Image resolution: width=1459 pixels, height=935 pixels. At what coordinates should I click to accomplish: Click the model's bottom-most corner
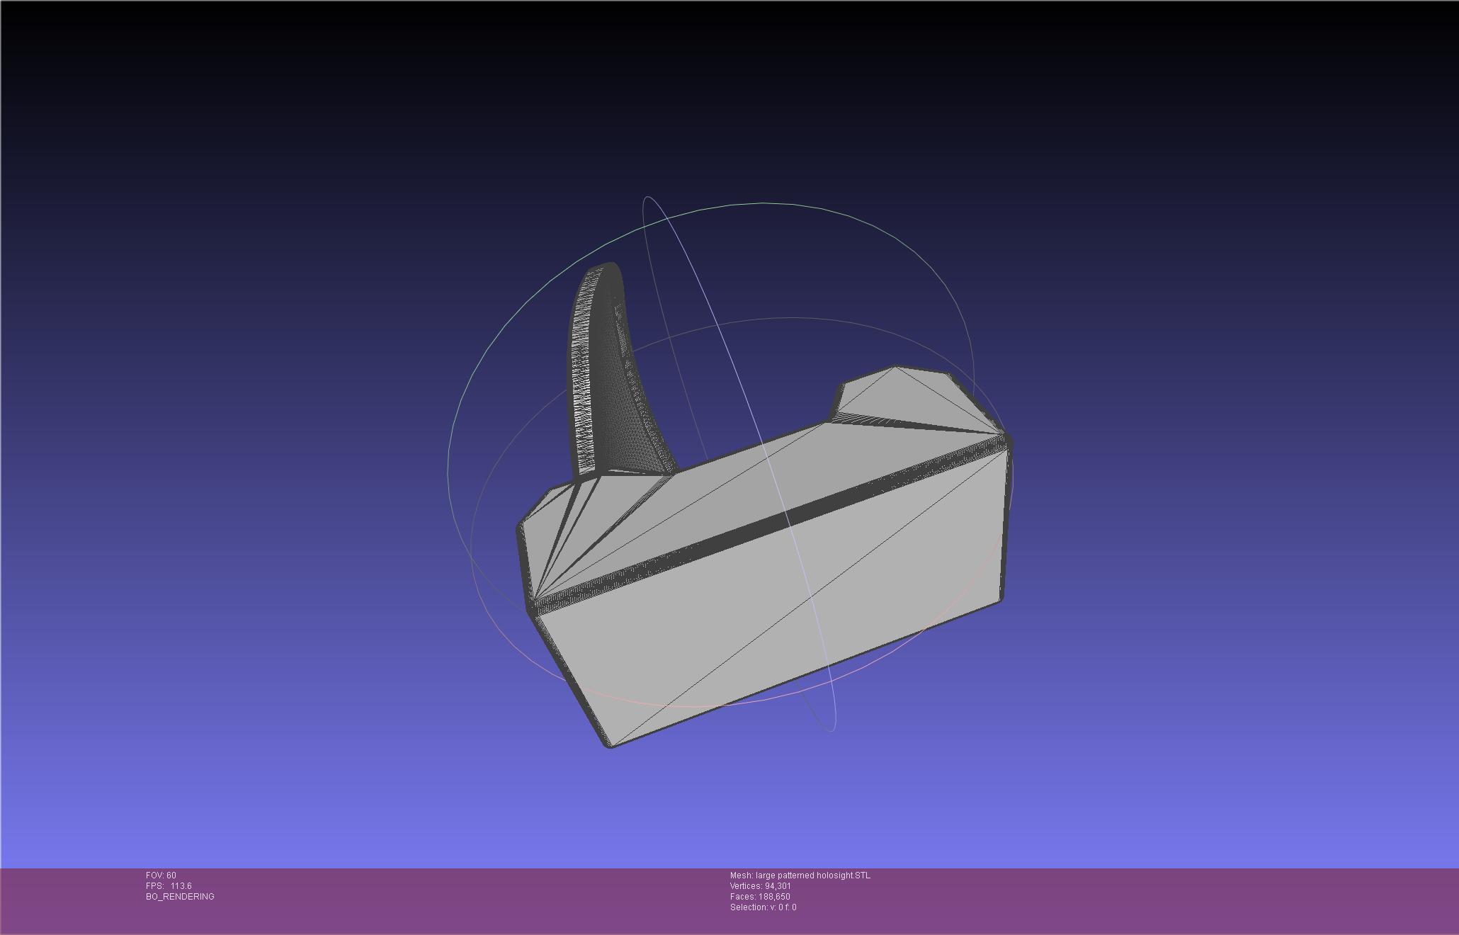coord(609,745)
